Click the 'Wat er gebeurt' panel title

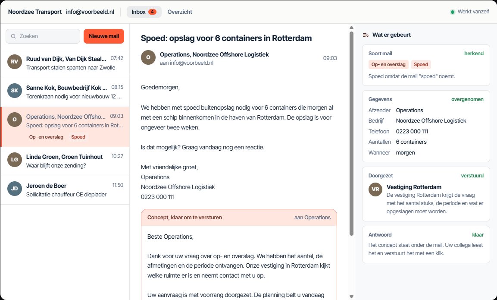point(391,35)
